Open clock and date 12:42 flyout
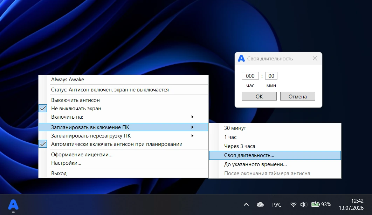This screenshot has height=215, width=372. (x=351, y=205)
